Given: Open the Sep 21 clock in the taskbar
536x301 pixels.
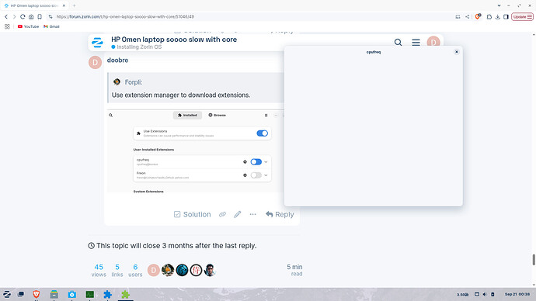Looking at the screenshot, I should coord(517,294).
